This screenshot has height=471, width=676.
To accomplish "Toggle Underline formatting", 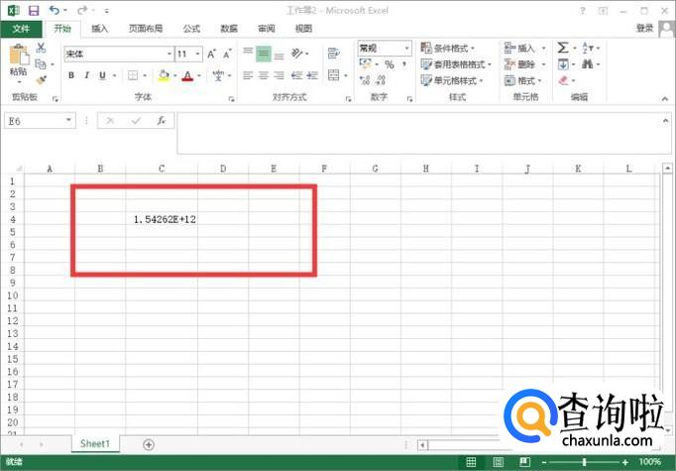I will tap(103, 75).
